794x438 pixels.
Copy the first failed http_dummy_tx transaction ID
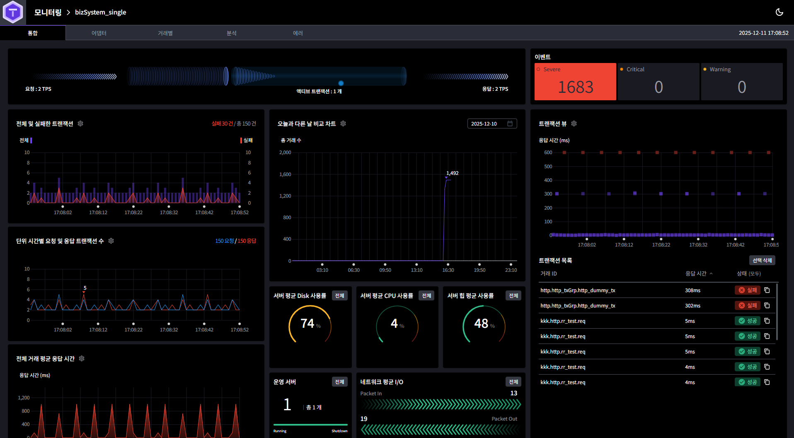(767, 290)
